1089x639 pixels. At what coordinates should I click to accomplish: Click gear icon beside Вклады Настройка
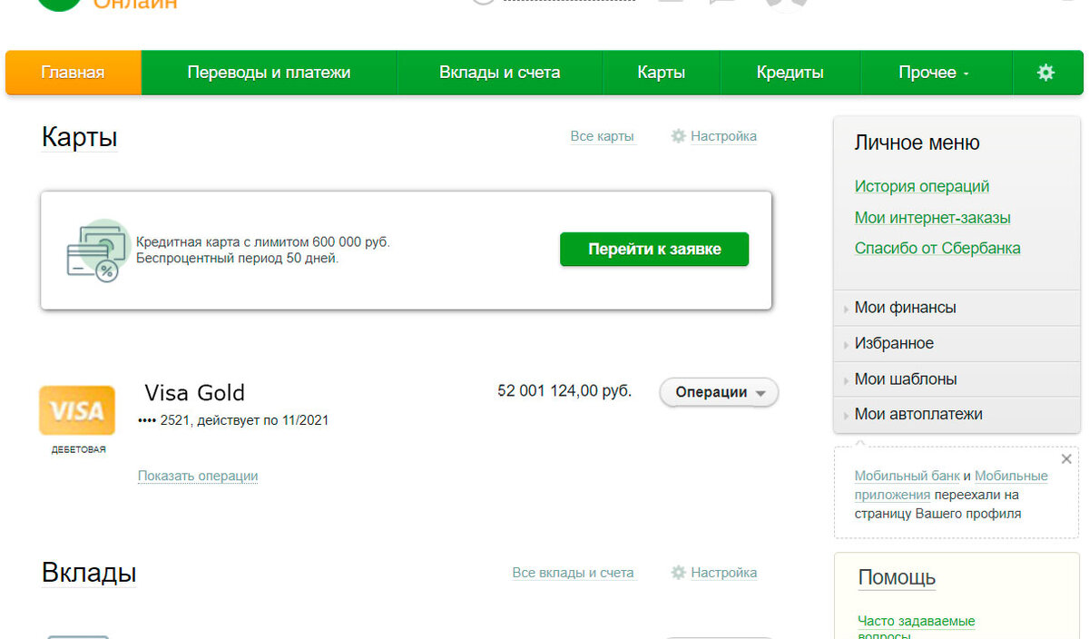pyautogui.click(x=678, y=573)
